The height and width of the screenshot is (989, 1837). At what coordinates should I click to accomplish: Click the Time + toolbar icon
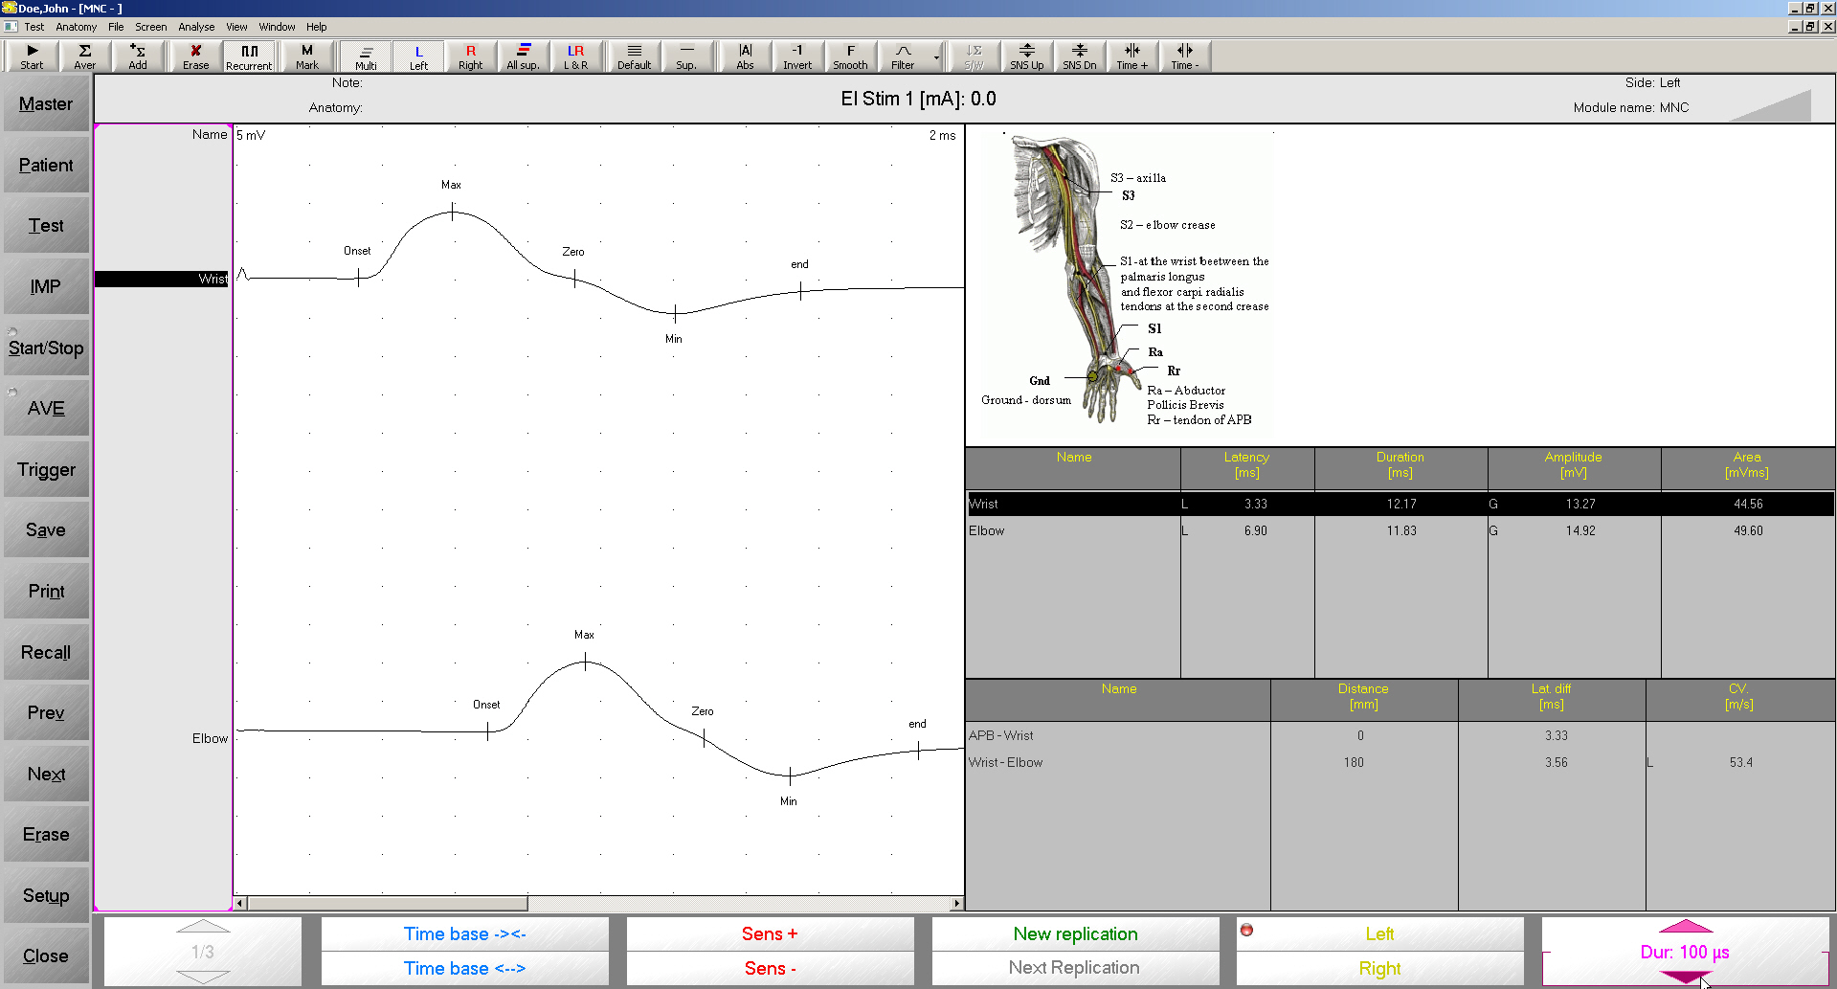[1131, 56]
